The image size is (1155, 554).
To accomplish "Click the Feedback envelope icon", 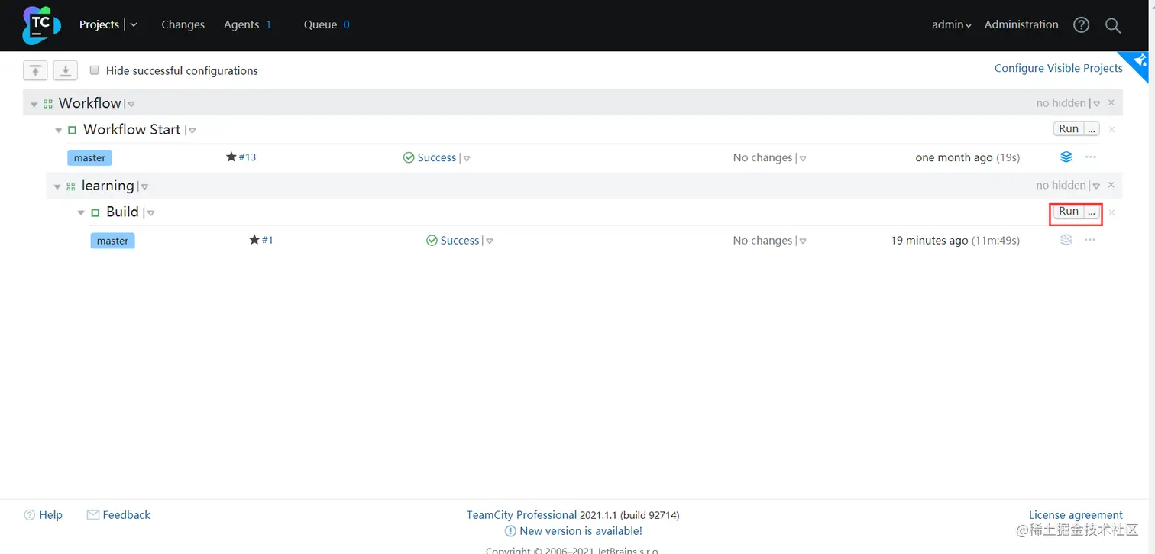I will click(x=93, y=515).
